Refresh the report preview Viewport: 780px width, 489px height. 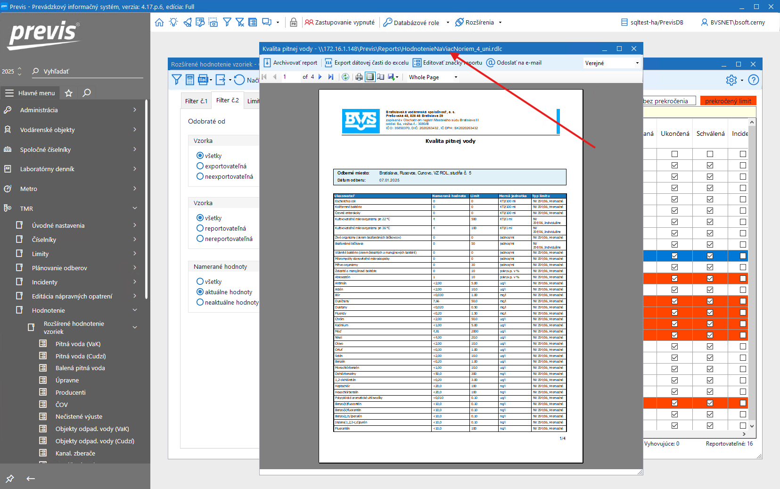tap(345, 77)
